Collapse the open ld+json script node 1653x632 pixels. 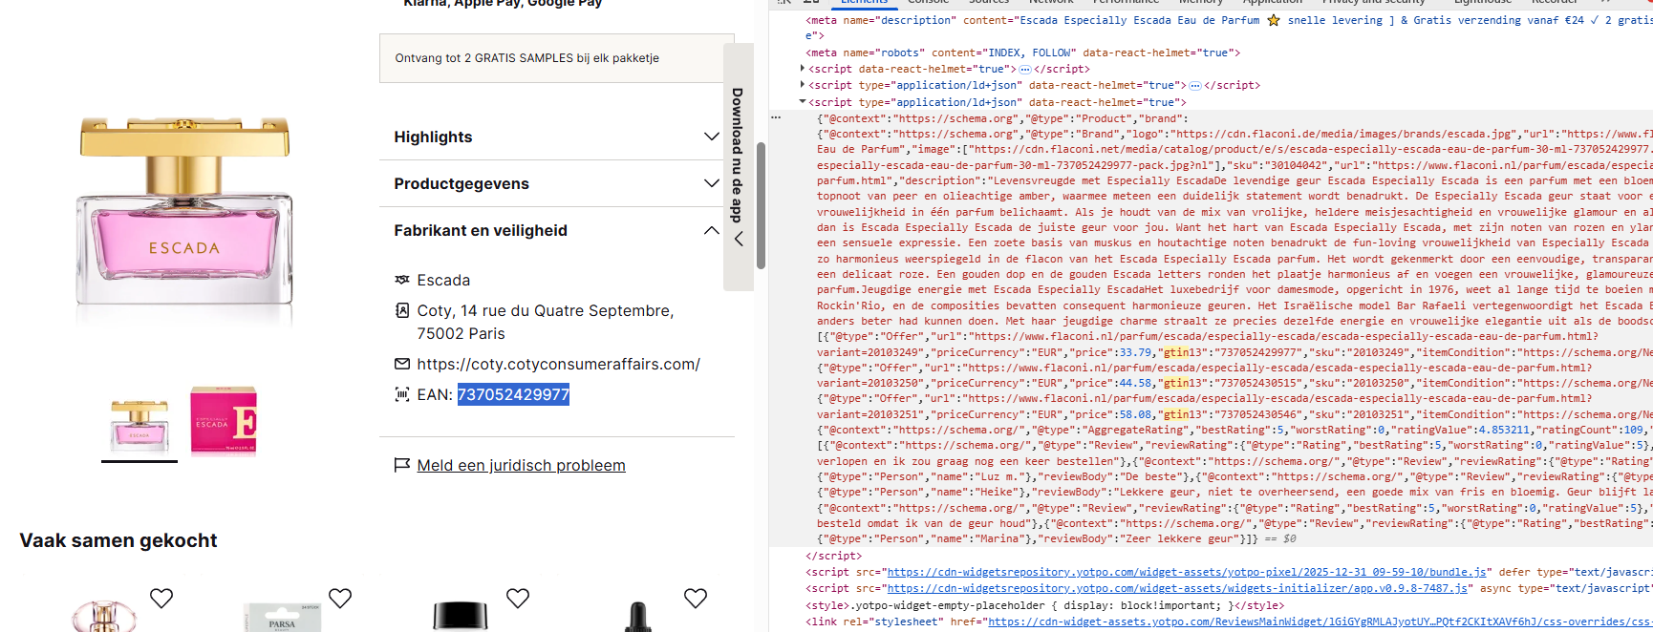803,101
